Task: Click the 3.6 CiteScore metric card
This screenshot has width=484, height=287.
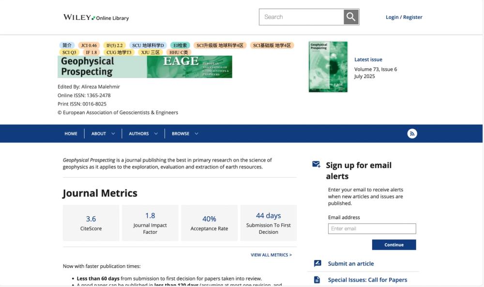Action: [91, 223]
